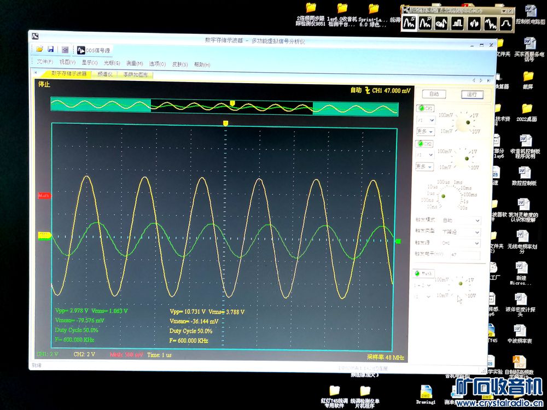
Task: Click the open file folder icon
Action: [x=39, y=49]
